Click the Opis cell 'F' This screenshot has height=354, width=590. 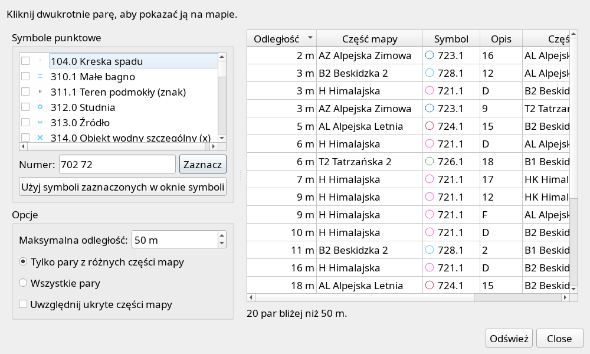(x=501, y=214)
